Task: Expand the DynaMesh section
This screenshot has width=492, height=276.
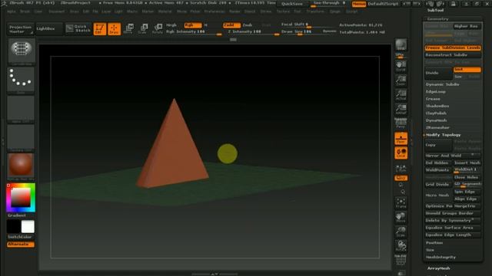Action: (436, 120)
